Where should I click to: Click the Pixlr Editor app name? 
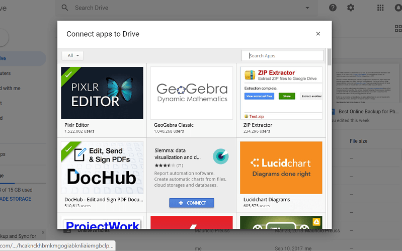pos(76,125)
